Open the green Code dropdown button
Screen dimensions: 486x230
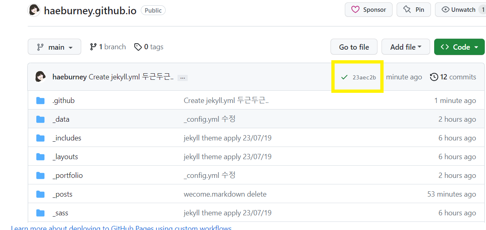[459, 47]
